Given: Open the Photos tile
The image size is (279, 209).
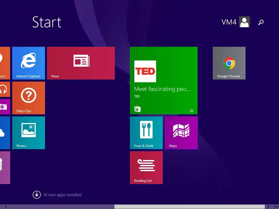Looking at the screenshot, I should pos(28,133).
